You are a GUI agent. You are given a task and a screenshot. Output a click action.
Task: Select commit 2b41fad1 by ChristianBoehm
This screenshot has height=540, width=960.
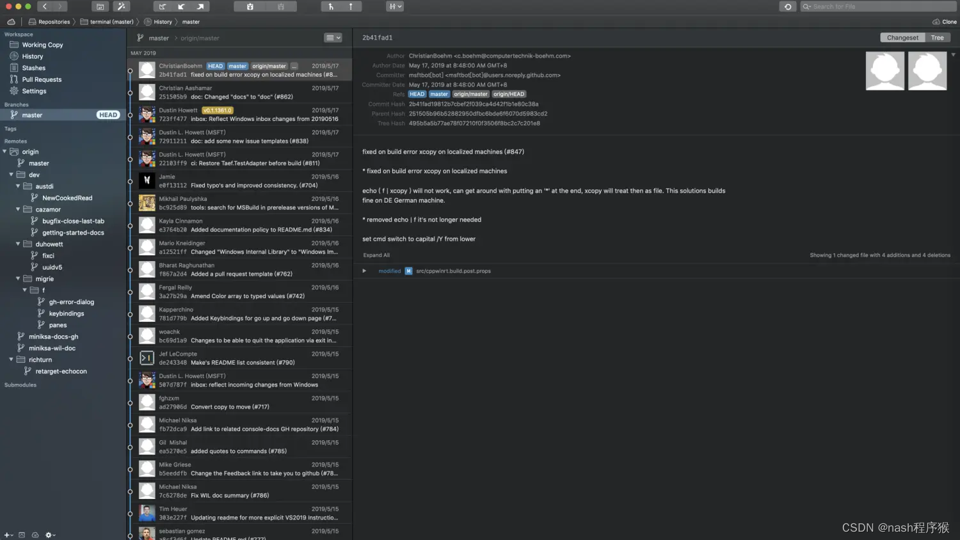240,70
